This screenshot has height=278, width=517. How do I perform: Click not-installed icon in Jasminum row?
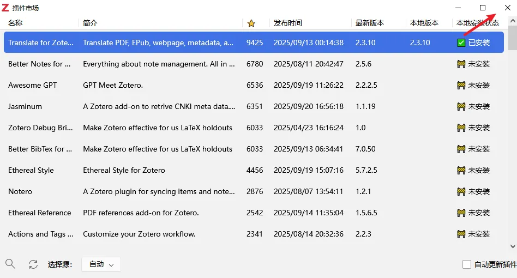[461, 106]
